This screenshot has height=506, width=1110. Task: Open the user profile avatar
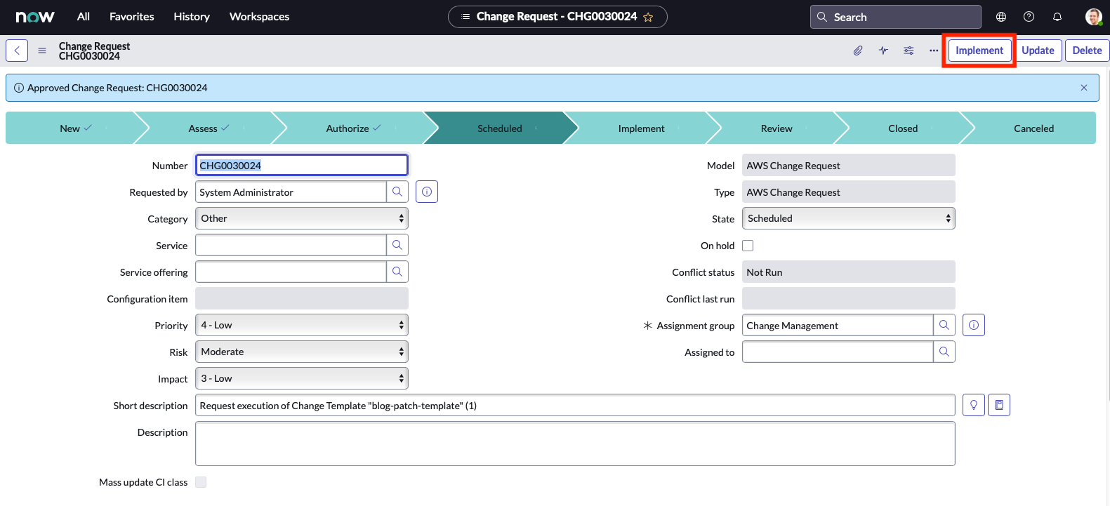click(x=1093, y=17)
